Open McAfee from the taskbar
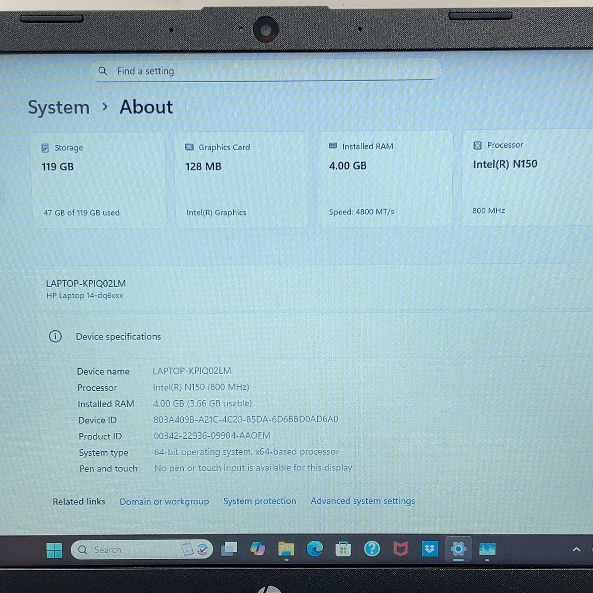This screenshot has width=593, height=593. [401, 549]
